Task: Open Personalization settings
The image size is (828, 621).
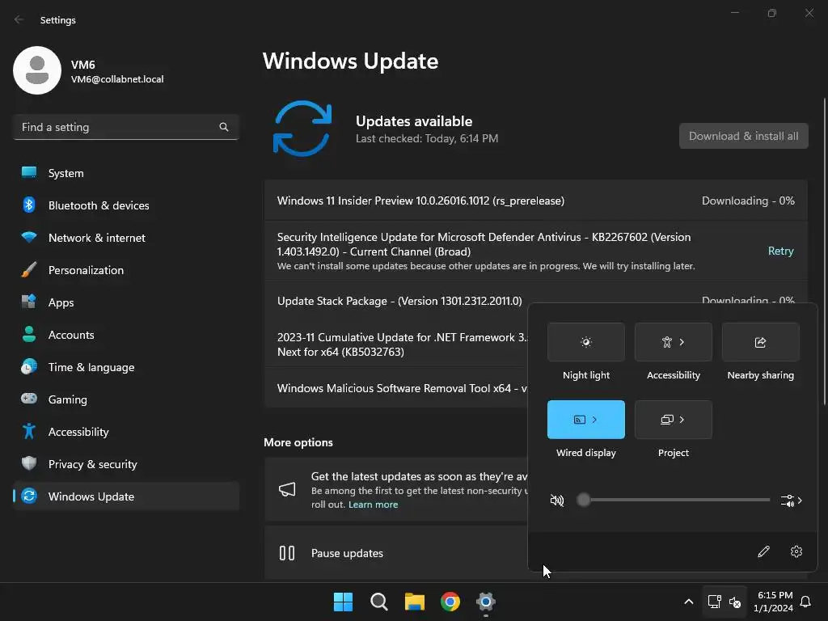Action: point(125,270)
